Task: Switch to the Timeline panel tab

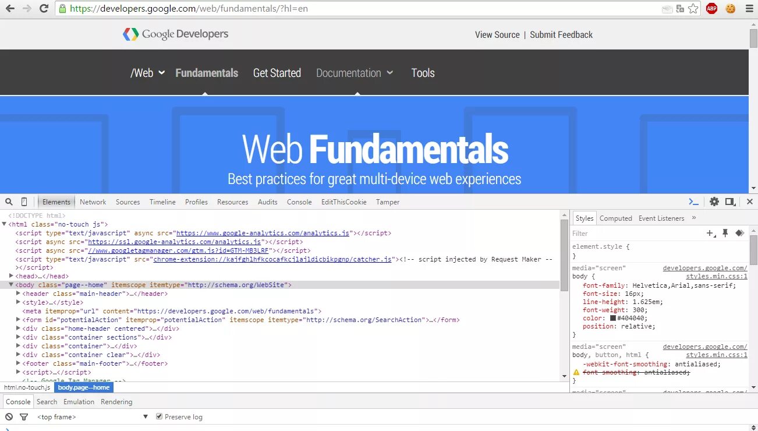Action: pyautogui.click(x=162, y=202)
